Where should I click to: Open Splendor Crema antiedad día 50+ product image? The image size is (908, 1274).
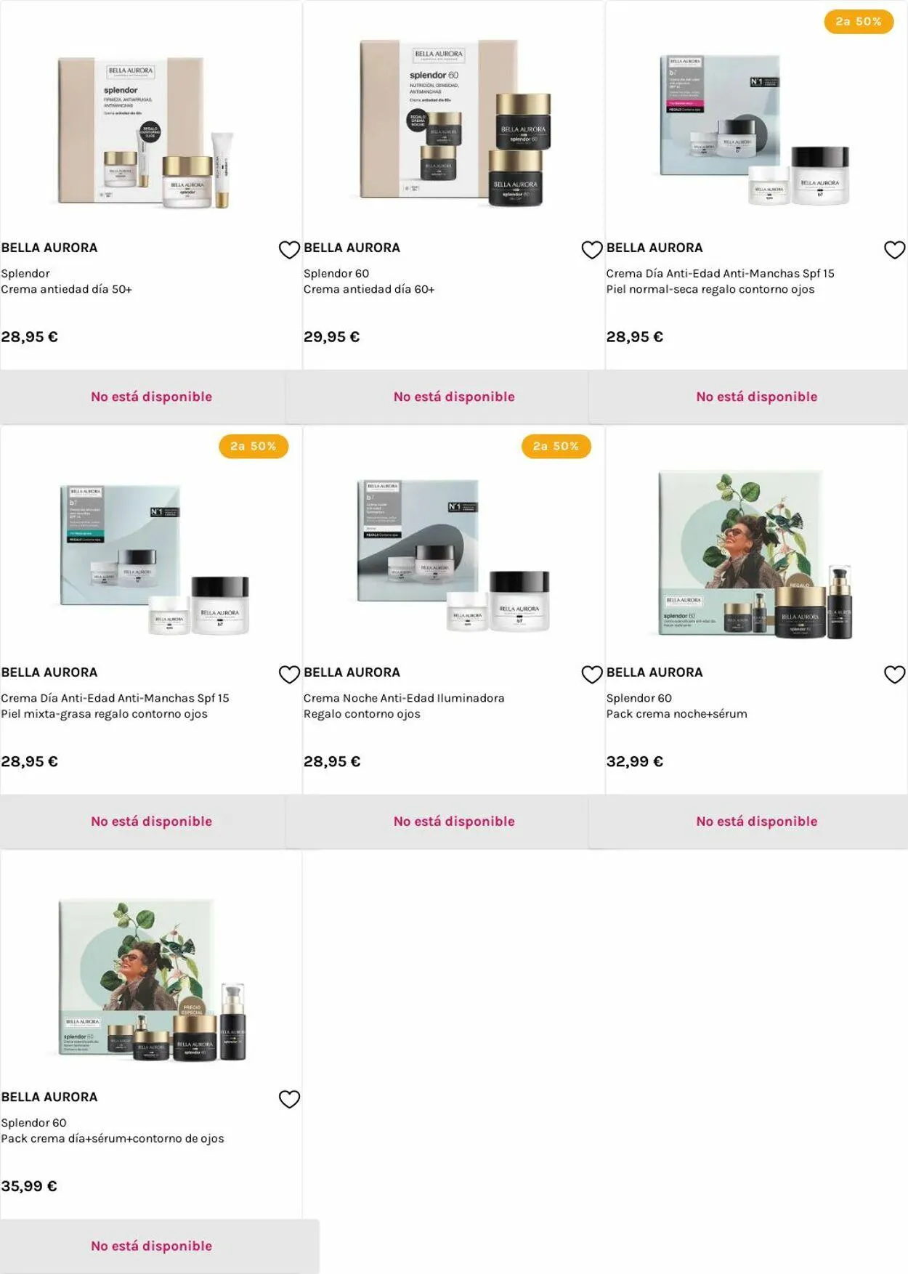pyautogui.click(x=147, y=132)
